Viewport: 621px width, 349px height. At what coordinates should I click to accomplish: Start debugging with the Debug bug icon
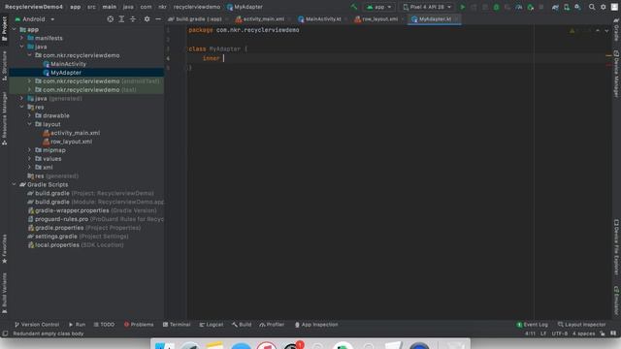coord(496,7)
